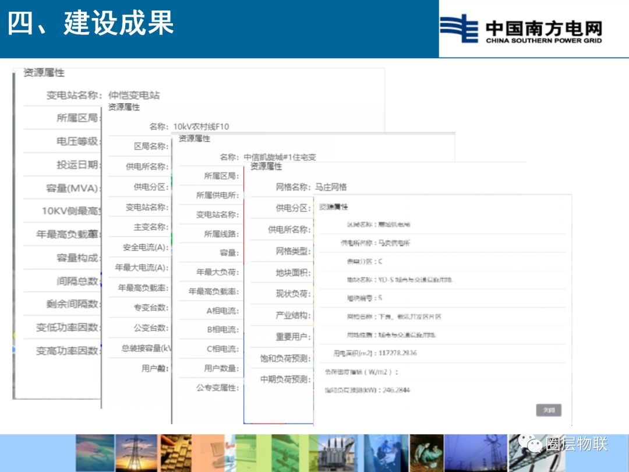The image size is (629, 472).
Task: Click the C相电流 field label
Action: [x=222, y=349]
